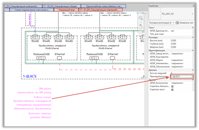Switch to the Однолинейная схема обвязки tab
The width and height of the screenshot is (199, 130).
pos(104,6)
